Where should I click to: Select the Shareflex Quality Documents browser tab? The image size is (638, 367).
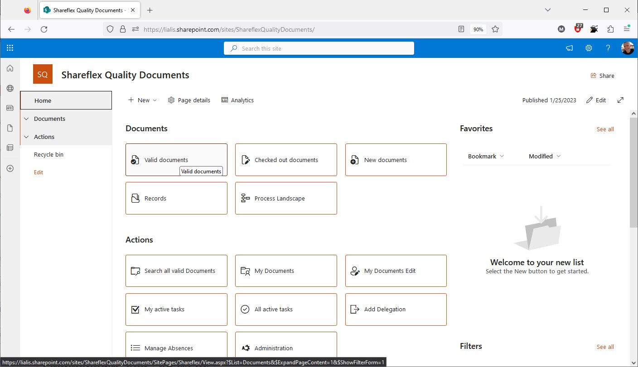coord(89,10)
